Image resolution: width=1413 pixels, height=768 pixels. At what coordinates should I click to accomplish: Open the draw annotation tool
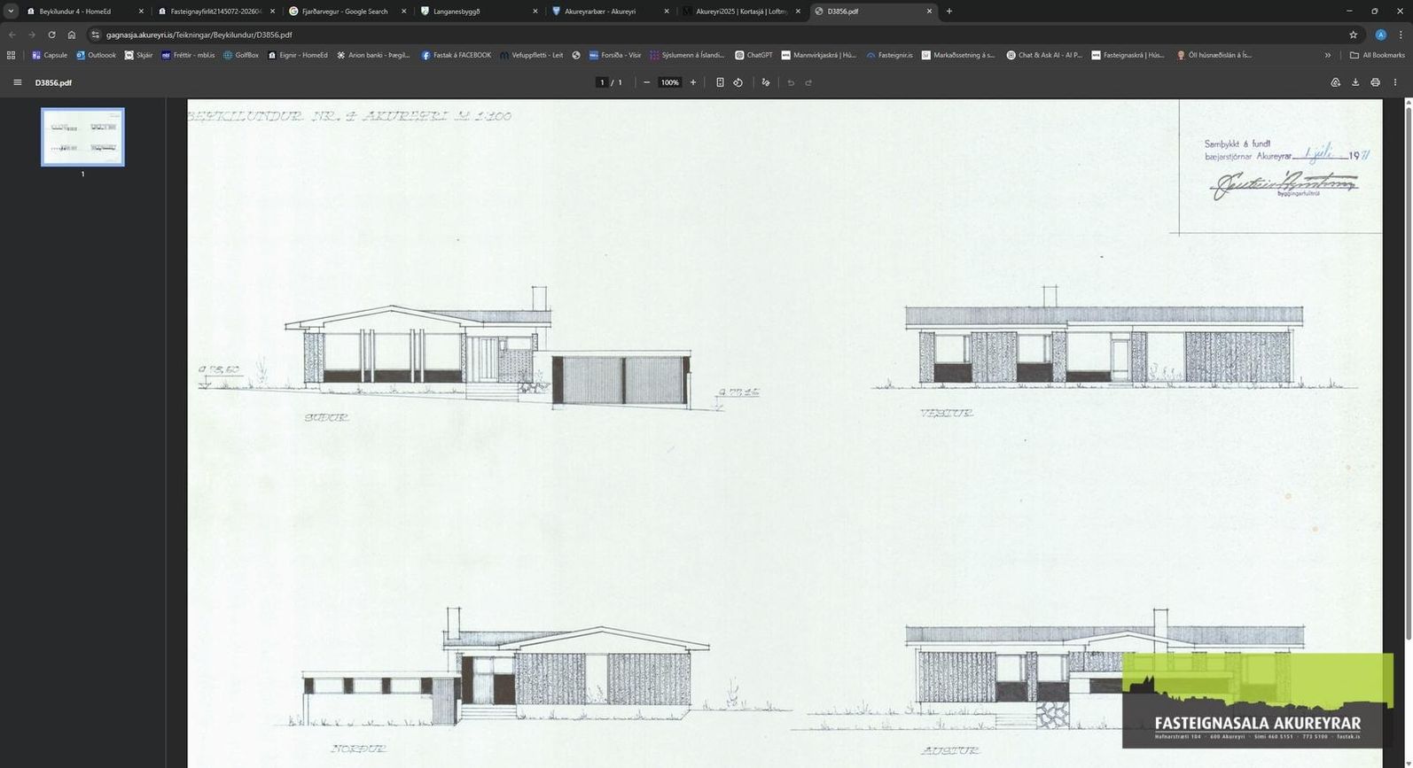click(x=766, y=82)
